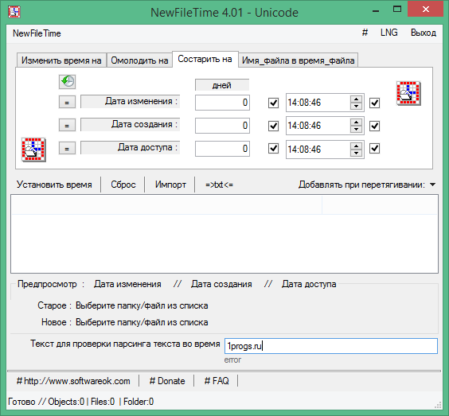Viewport: 449px width, 416px height.
Task: Click the green clock reset icon
Action: (x=68, y=82)
